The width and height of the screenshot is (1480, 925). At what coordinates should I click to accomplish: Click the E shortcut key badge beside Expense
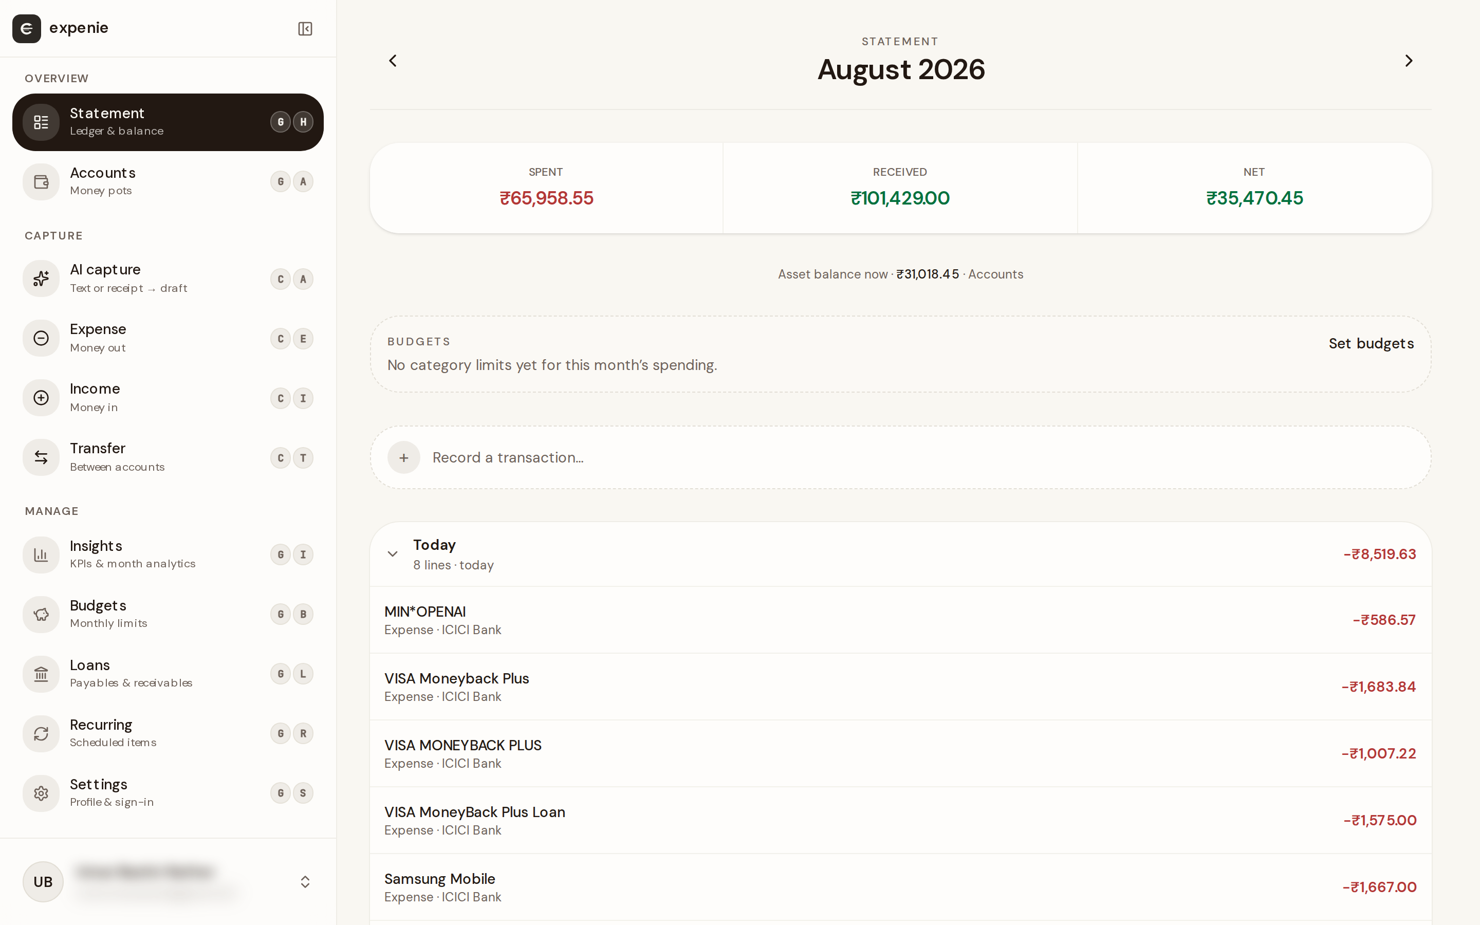(x=303, y=338)
